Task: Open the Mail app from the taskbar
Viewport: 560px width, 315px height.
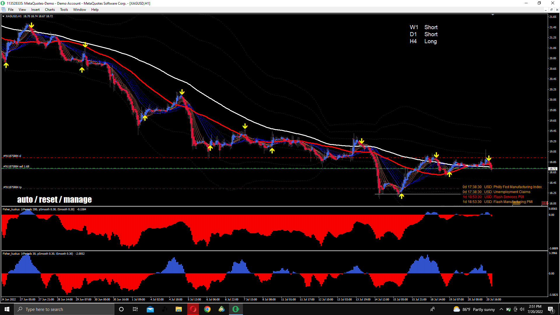Action: (150, 309)
